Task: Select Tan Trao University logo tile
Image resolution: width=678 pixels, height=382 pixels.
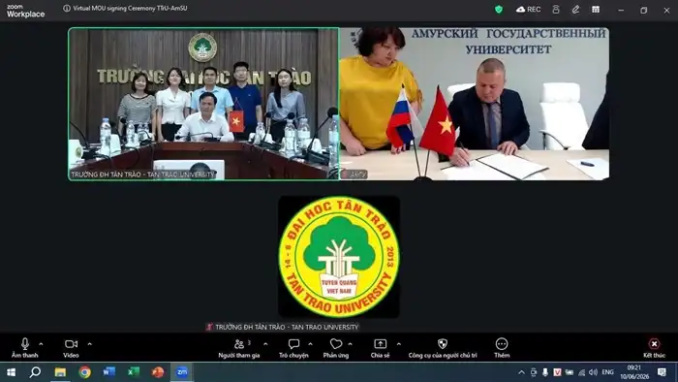Action: (339, 257)
